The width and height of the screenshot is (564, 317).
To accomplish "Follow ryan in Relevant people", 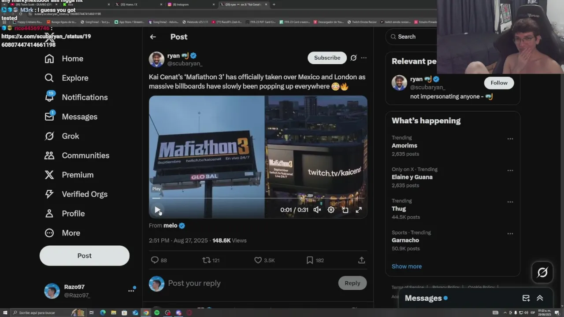I will [499, 83].
